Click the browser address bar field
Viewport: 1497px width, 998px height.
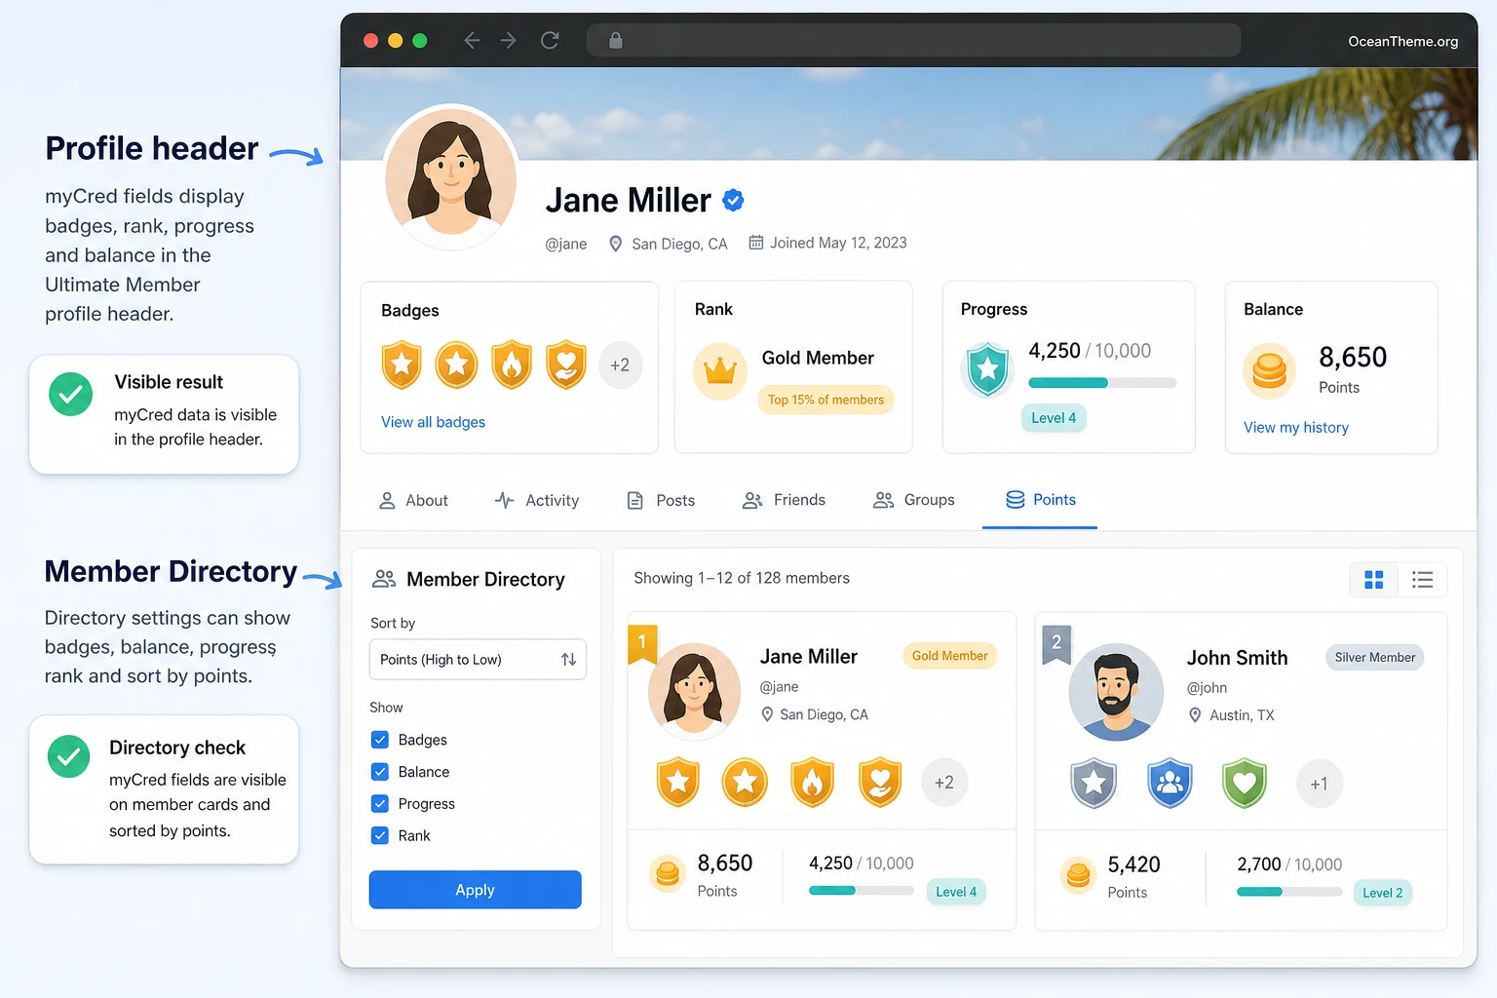(x=913, y=40)
